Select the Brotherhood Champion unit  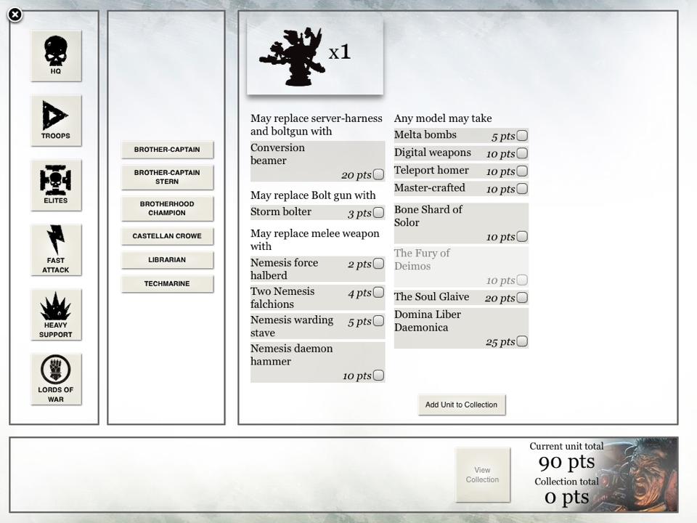pos(167,208)
